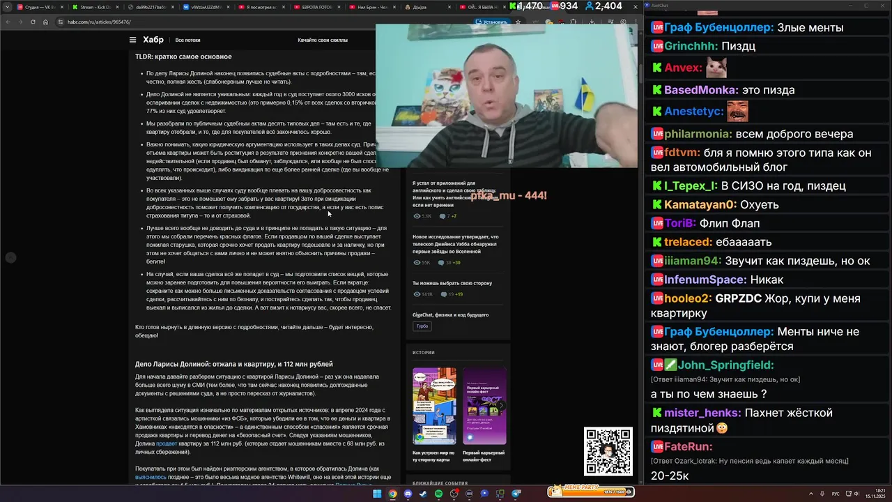892x502 pixels.
Task: Click BasedMonka username in chat
Action: coord(701,90)
